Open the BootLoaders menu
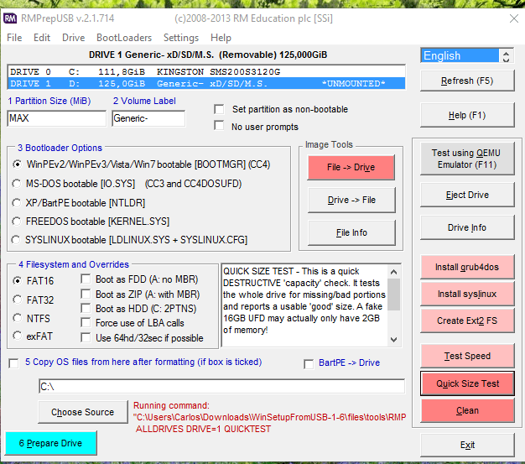This screenshot has width=525, height=464. pyautogui.click(x=124, y=38)
